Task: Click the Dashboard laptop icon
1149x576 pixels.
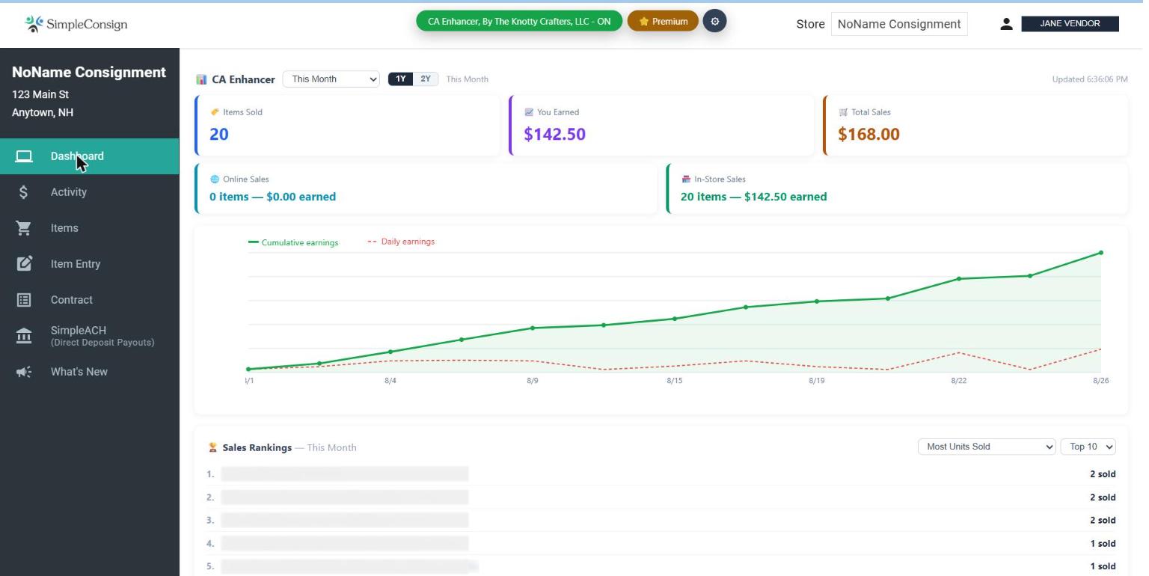Action: pos(24,156)
